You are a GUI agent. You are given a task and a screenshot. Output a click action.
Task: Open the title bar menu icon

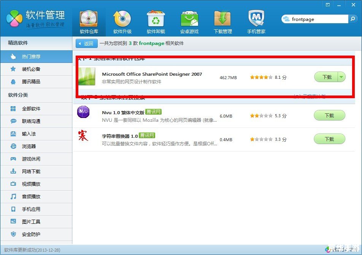click(328, 5)
